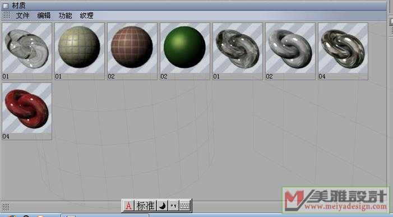Open the 纹理 menu
Screen dimensions: 393x217
[x=87, y=16]
